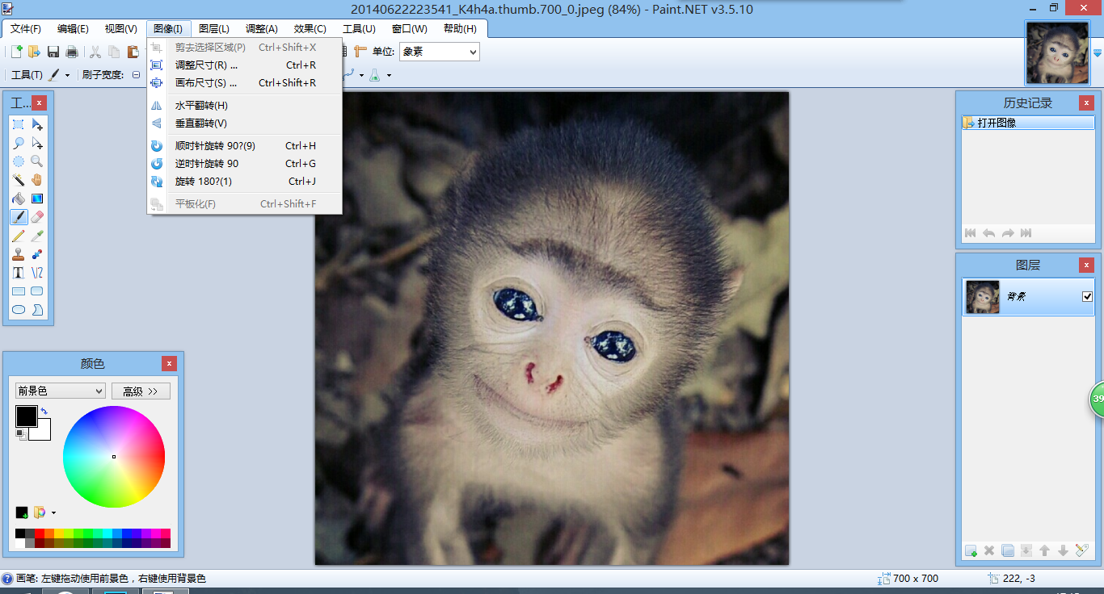Choose 画布尺寸(S) menu entry

245,83
